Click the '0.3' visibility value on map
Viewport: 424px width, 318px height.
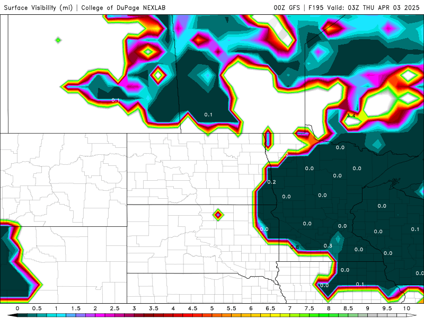click(328, 245)
